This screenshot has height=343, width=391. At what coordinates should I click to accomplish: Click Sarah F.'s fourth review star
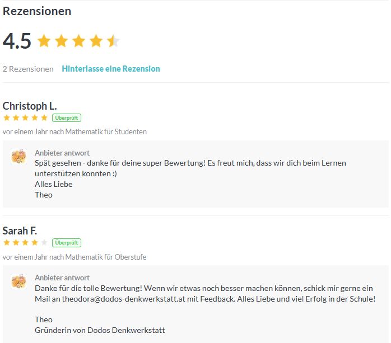[35, 242]
